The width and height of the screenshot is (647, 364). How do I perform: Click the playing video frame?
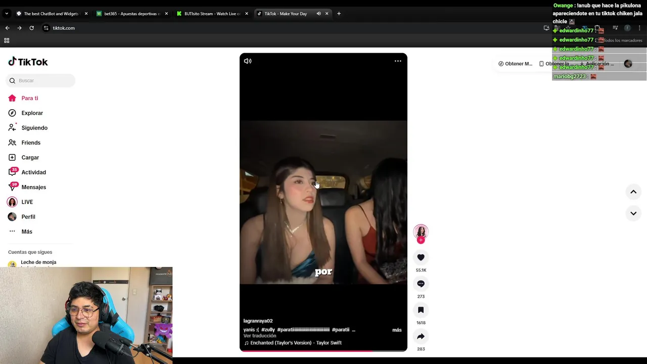(323, 202)
